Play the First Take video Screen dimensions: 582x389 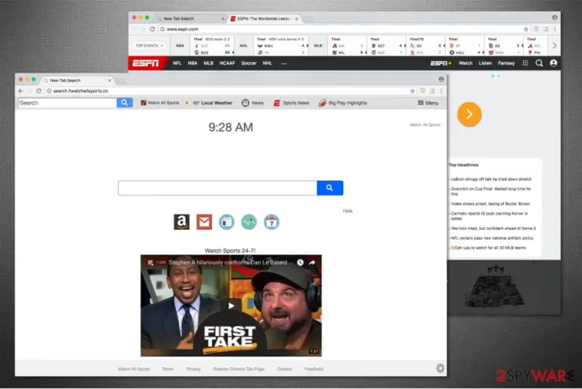coord(231,306)
